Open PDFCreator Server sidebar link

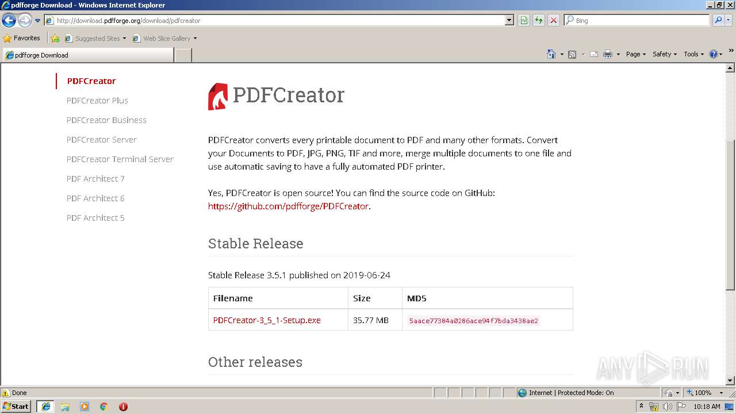101,140
